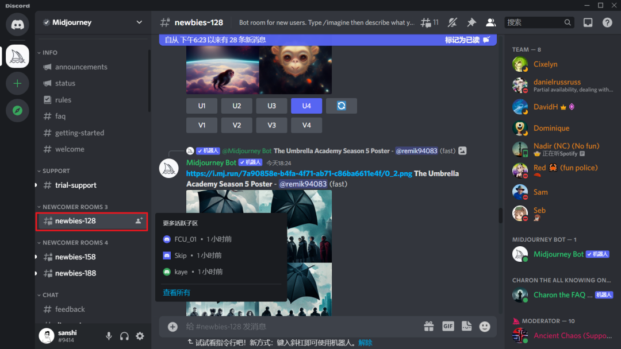The height and width of the screenshot is (349, 621).
Task: Open User Settings gear icon
Action: 140,336
